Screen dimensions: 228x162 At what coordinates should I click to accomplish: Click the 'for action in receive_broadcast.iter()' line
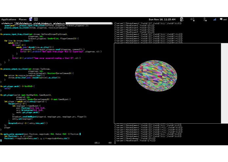pyautogui.click(x=24, y=75)
